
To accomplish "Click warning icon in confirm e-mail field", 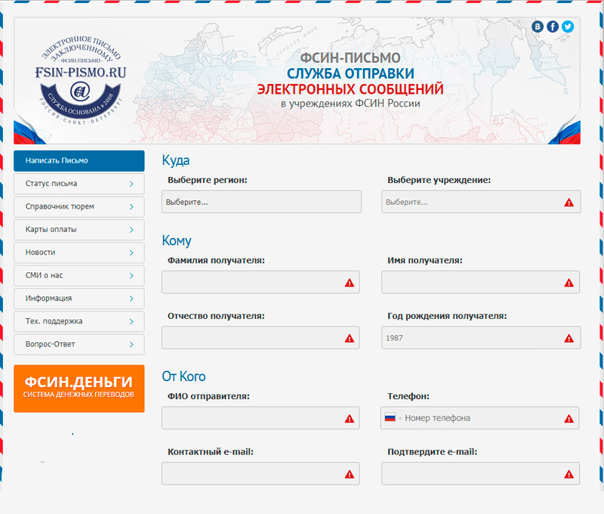I will click(x=569, y=474).
